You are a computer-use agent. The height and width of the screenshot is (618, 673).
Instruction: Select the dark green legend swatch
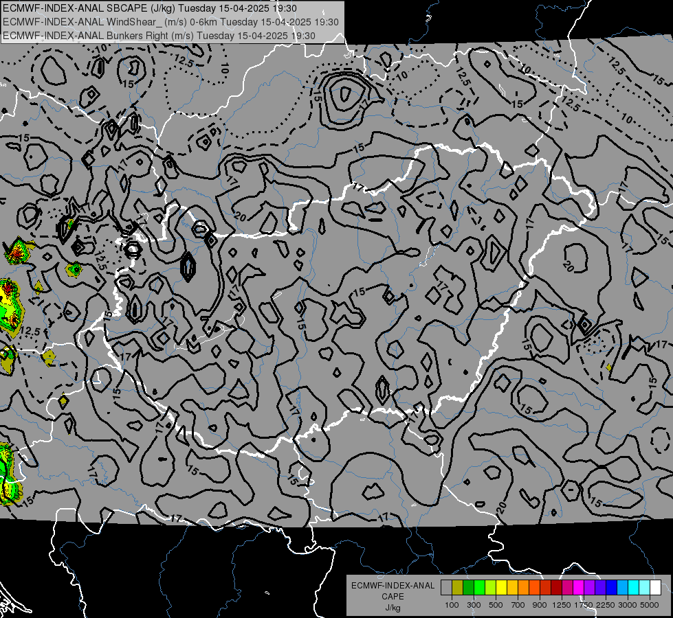click(x=468, y=588)
